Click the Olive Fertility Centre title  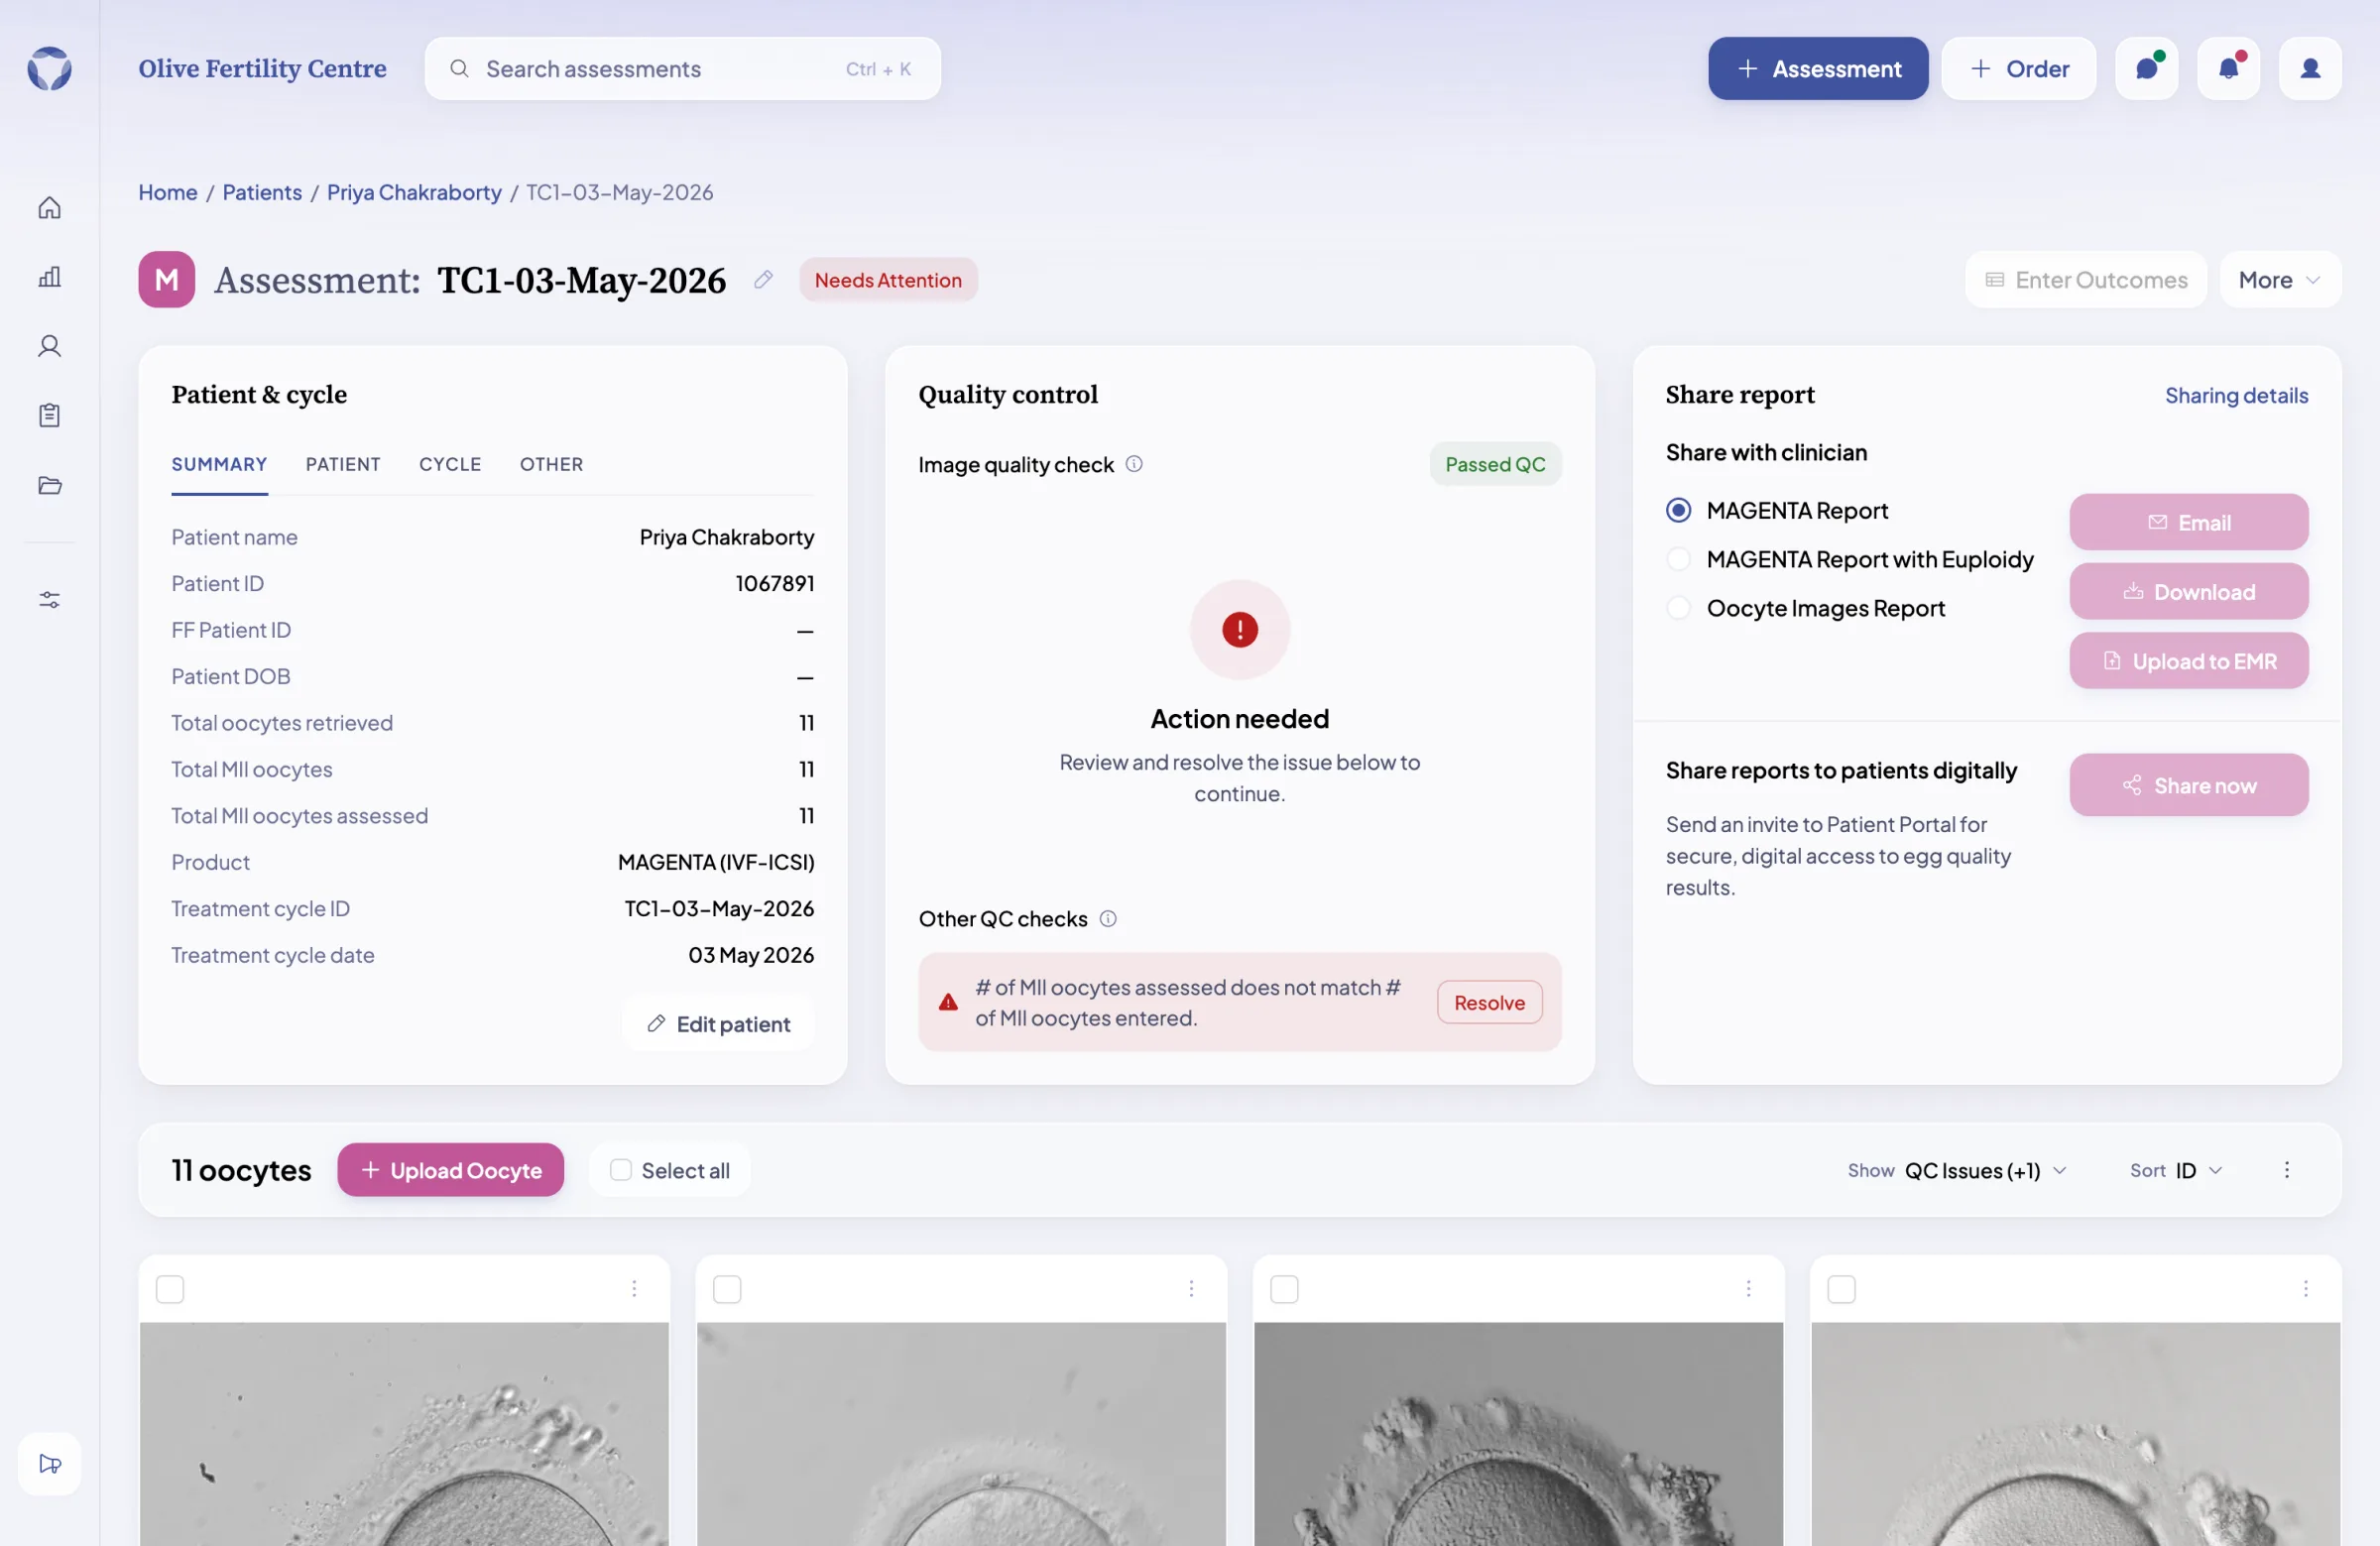pyautogui.click(x=262, y=68)
